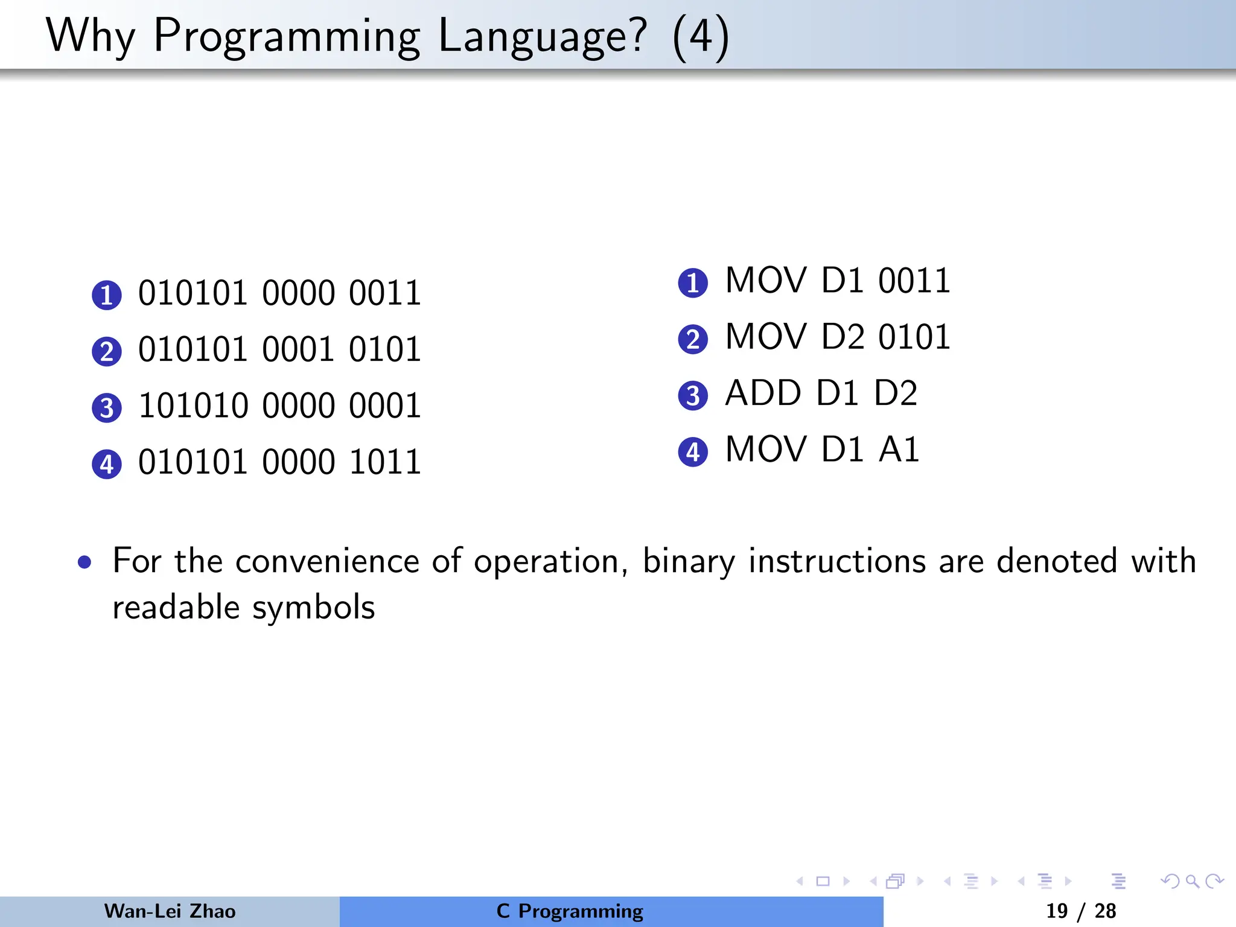The image size is (1236, 927).
Task: Click number 3 badge beside ADD D1 D2
Action: tap(693, 395)
